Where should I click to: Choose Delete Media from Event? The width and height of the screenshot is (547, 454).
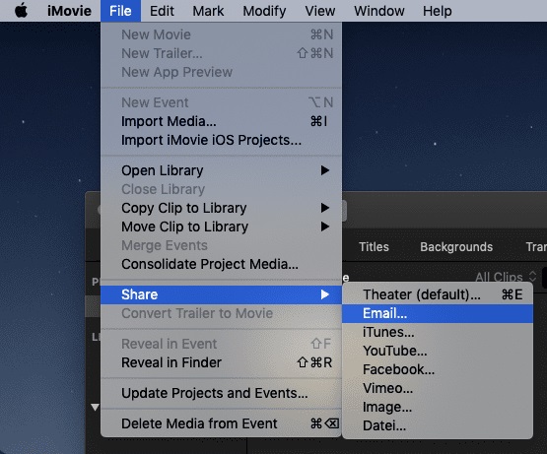221,423
